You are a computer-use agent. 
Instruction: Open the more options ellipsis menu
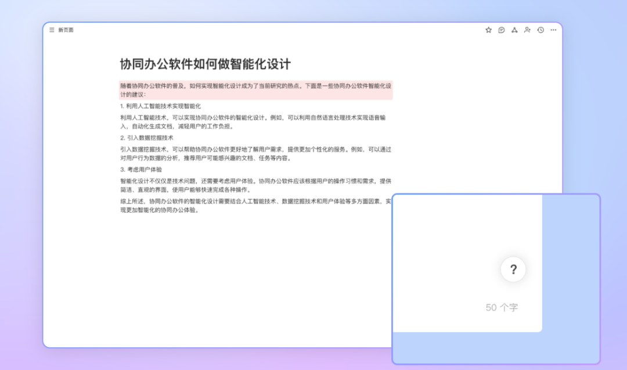553,30
